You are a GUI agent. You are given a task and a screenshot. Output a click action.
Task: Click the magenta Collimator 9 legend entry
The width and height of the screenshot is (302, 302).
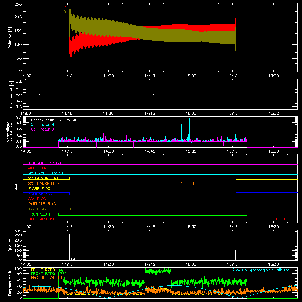click(x=42, y=129)
